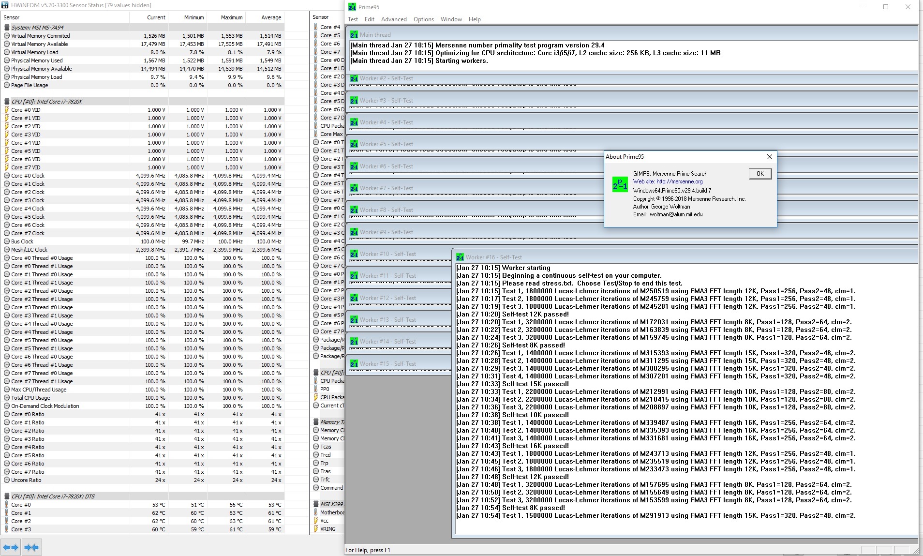This screenshot has height=556, width=923.
Task: Select the Worker #3 - Self-Test title bar
Action: (x=632, y=101)
